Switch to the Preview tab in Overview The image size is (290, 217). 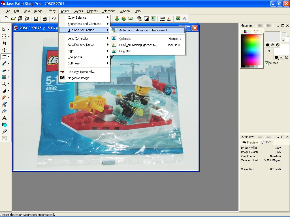pyautogui.click(x=250, y=142)
